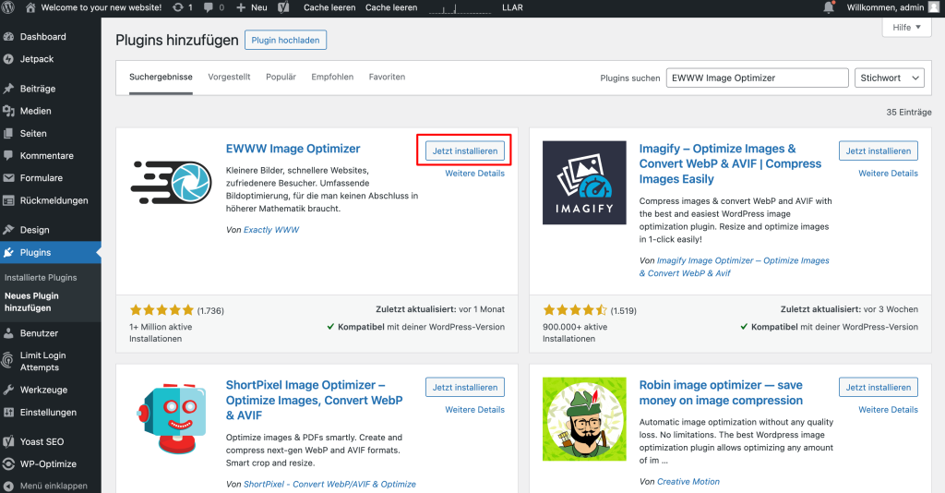Install ShortPixel Image Optimizer plugin
Screen dimensions: 945x493
(x=465, y=387)
